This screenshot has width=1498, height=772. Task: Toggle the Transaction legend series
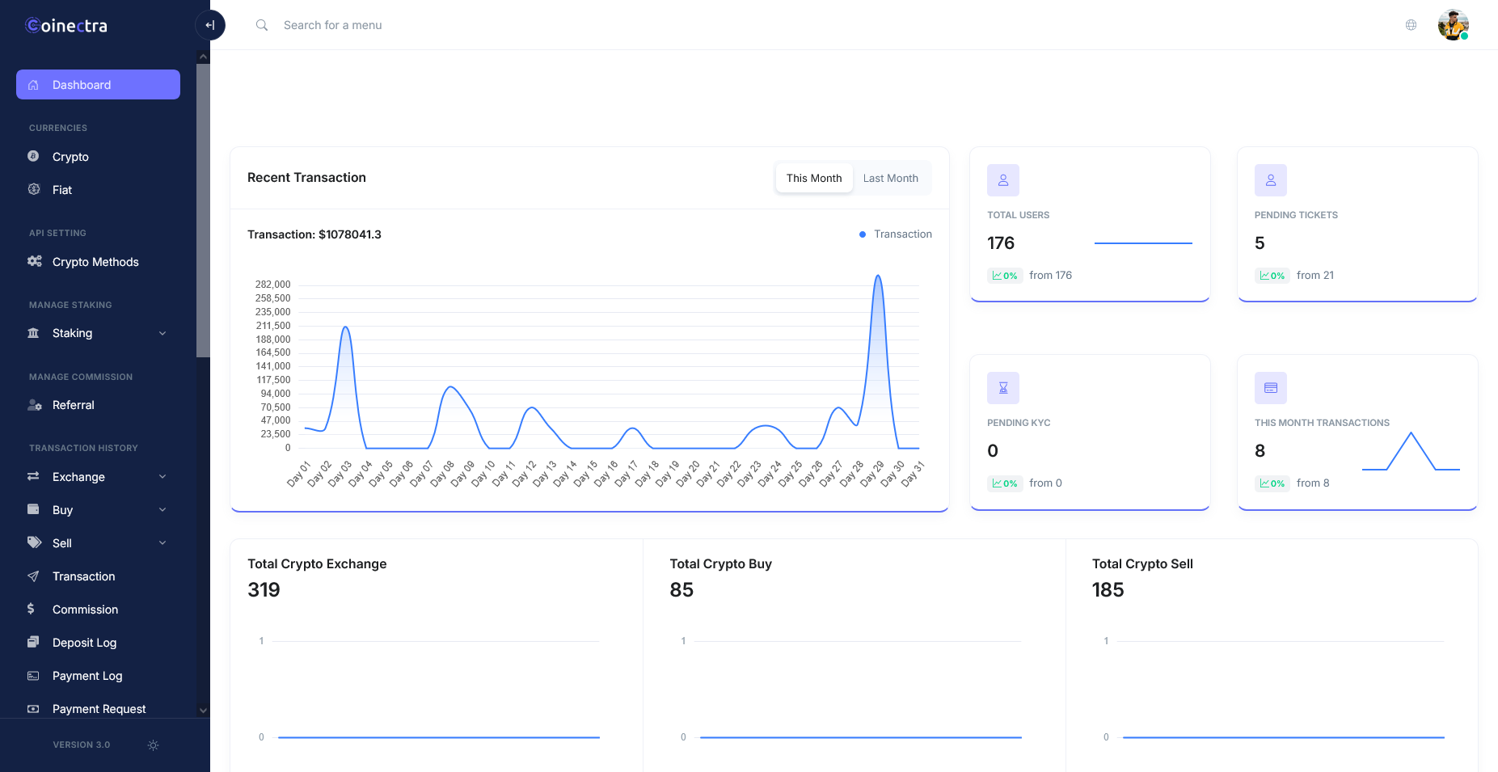click(896, 234)
